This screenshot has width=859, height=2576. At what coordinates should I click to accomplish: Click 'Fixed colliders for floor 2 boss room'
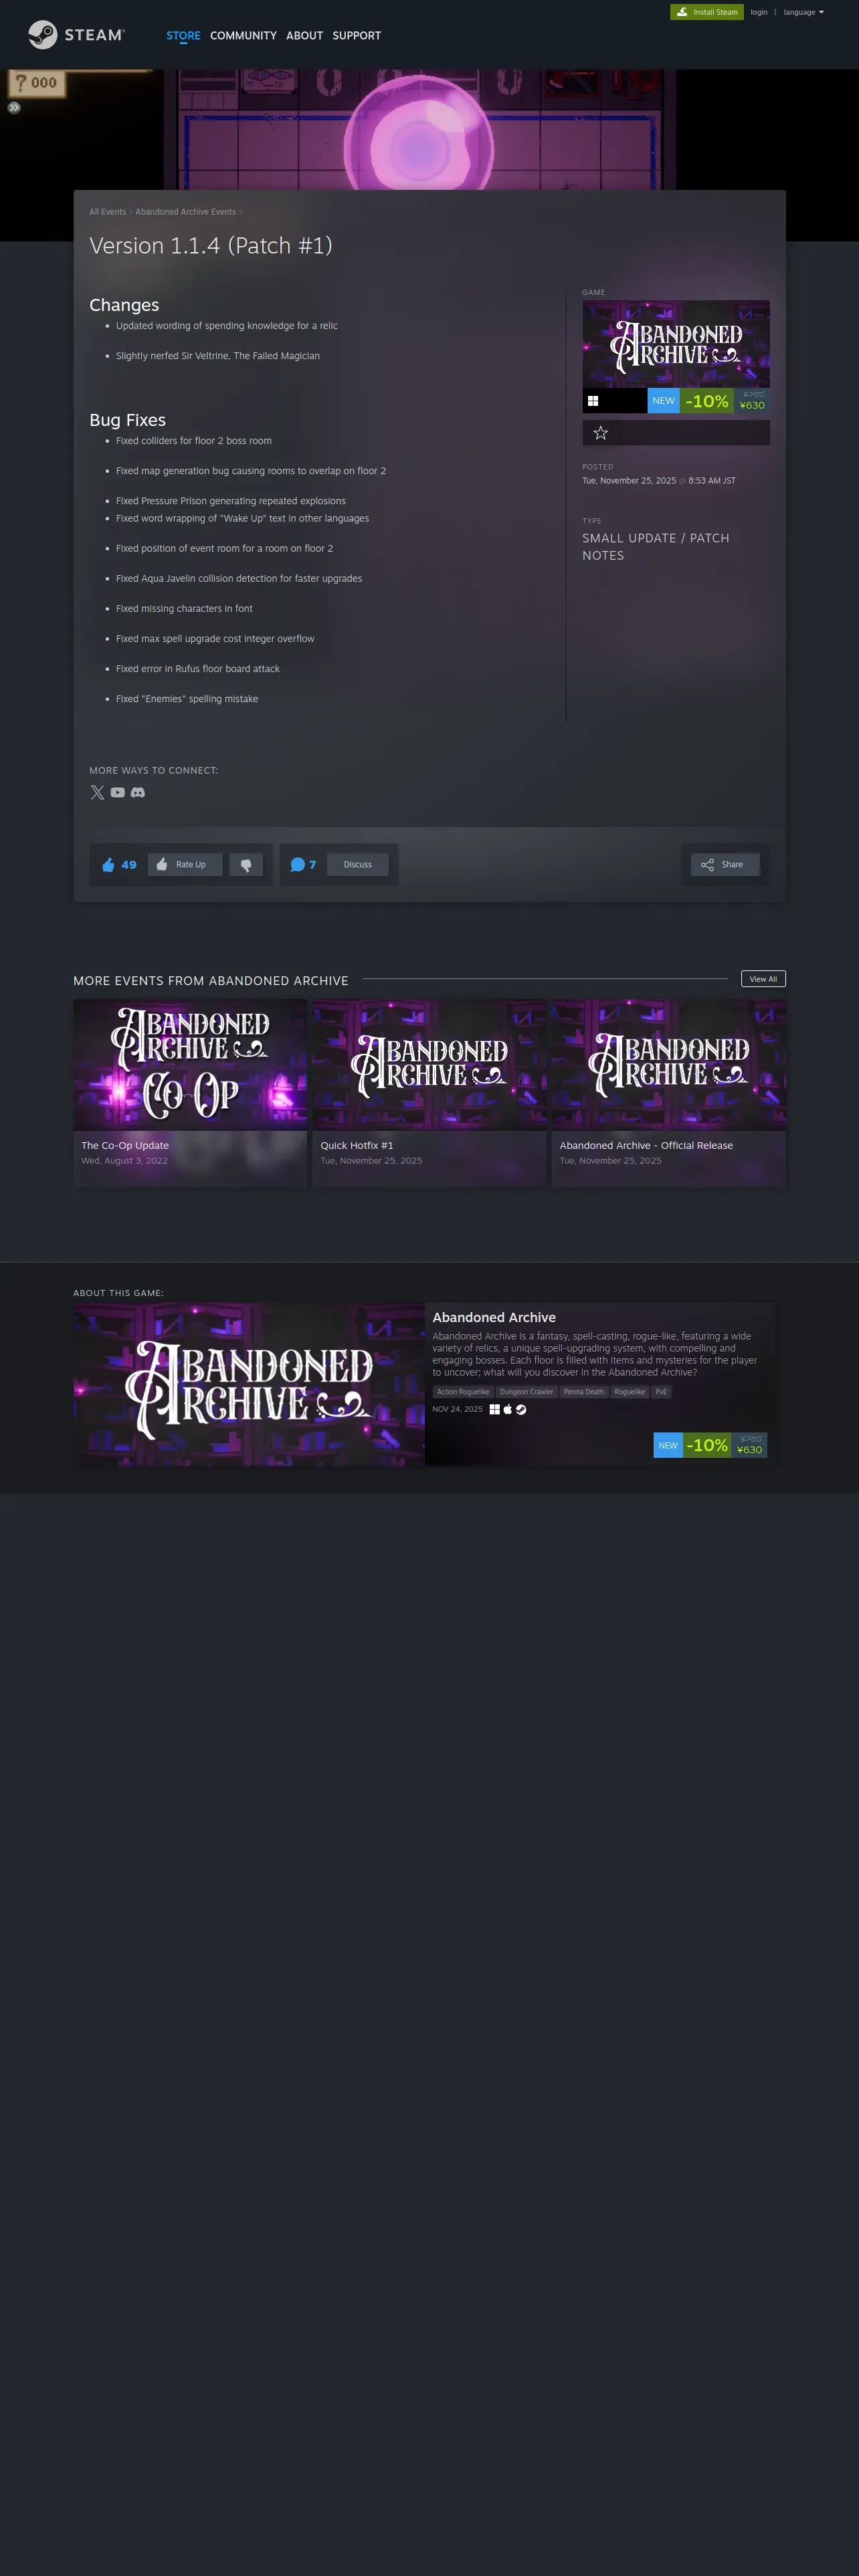coord(194,441)
